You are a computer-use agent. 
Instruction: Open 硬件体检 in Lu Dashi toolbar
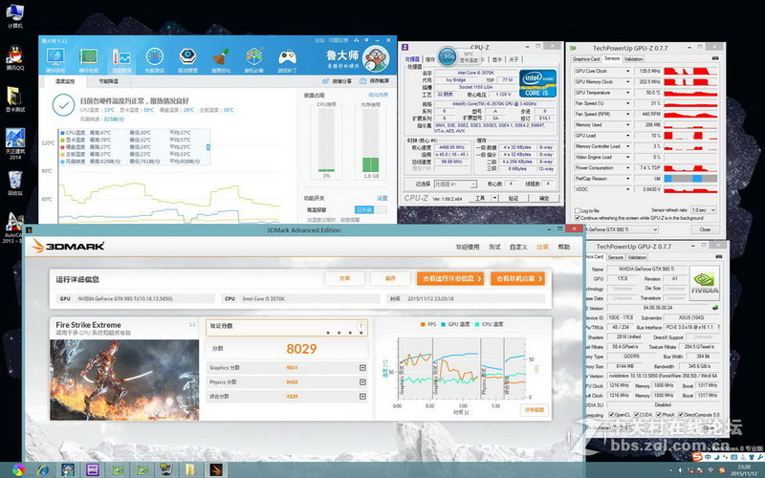(x=55, y=60)
